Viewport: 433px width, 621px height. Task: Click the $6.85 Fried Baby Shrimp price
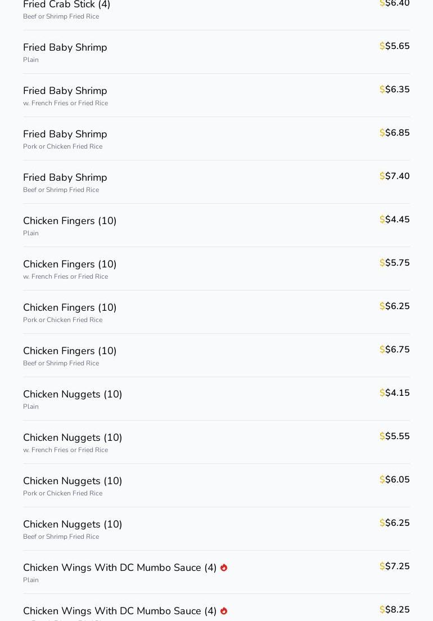coord(395,133)
